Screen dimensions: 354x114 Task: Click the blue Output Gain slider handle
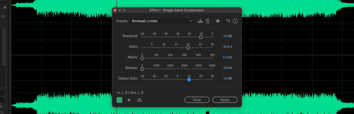point(189,79)
